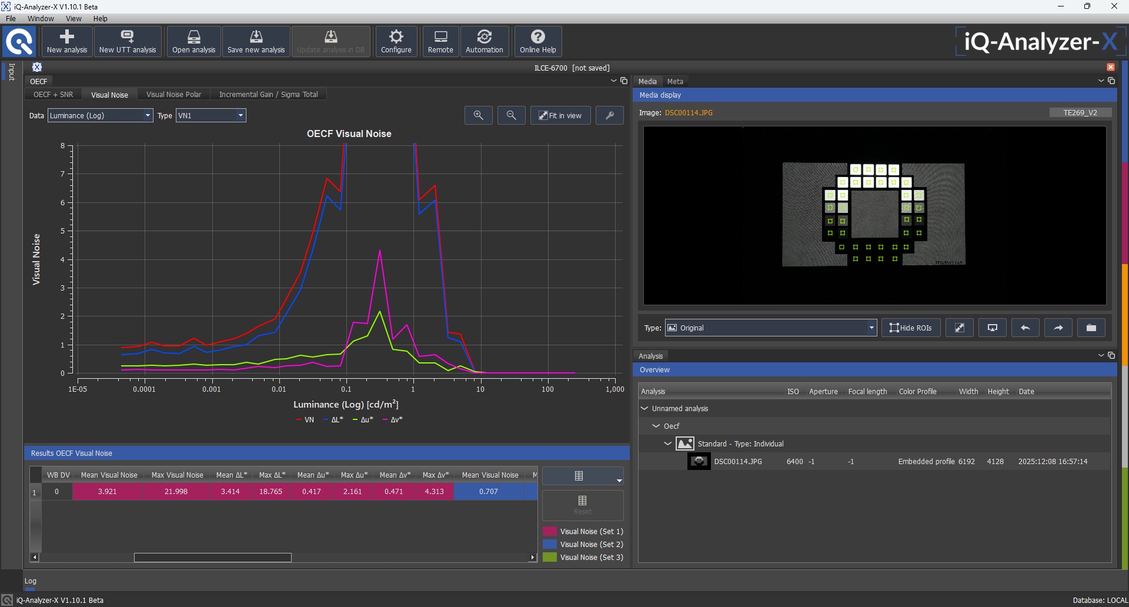1129x607 pixels.
Task: Collapse the Media panel chevron
Action: [x=1101, y=81]
